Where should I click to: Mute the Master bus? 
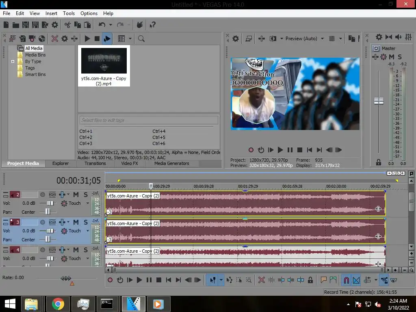tap(392, 57)
